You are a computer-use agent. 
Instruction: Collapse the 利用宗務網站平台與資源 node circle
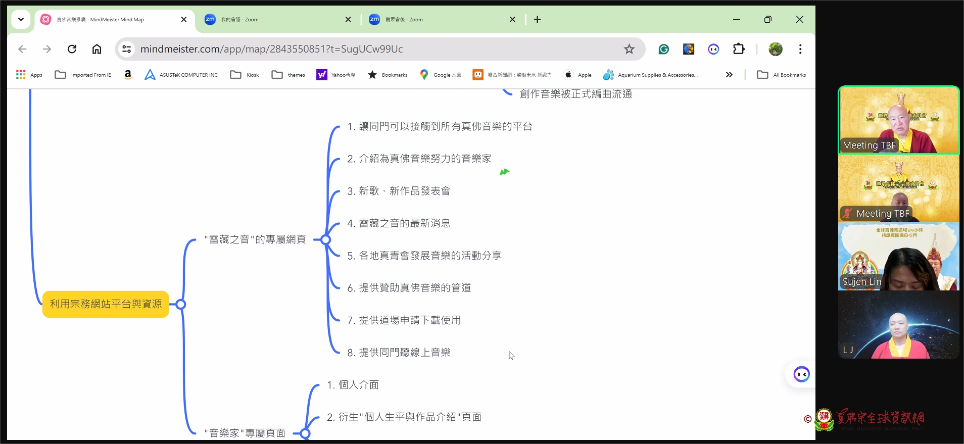click(181, 304)
